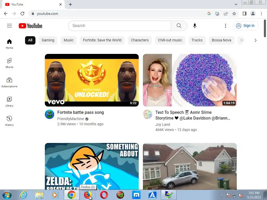Open Chrome three-dot menu
Viewport: 267px width, 200px height.
click(261, 14)
